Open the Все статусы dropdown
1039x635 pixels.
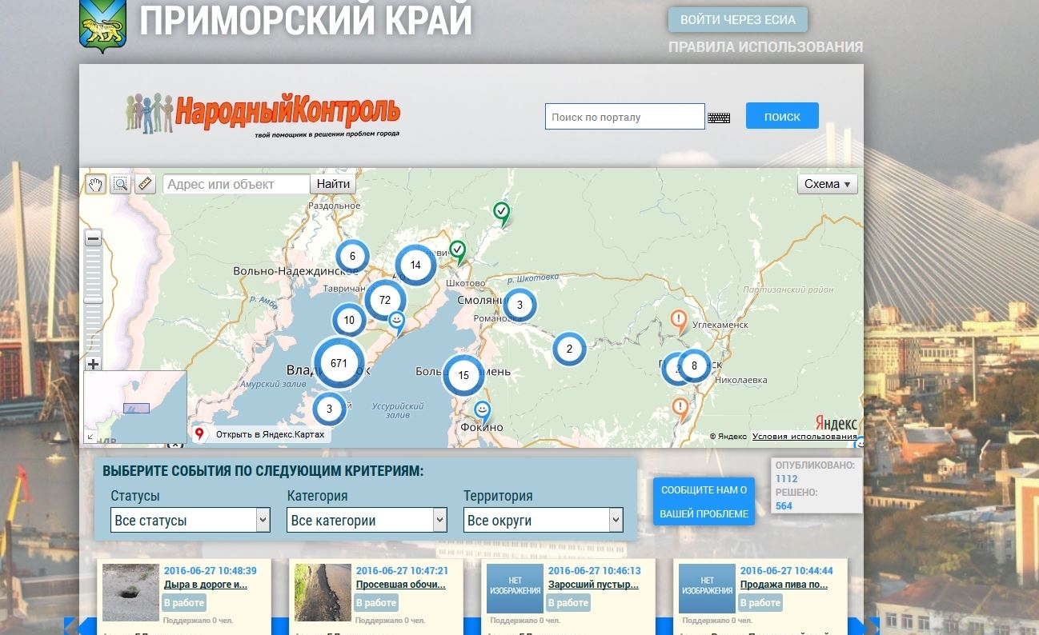[191, 520]
